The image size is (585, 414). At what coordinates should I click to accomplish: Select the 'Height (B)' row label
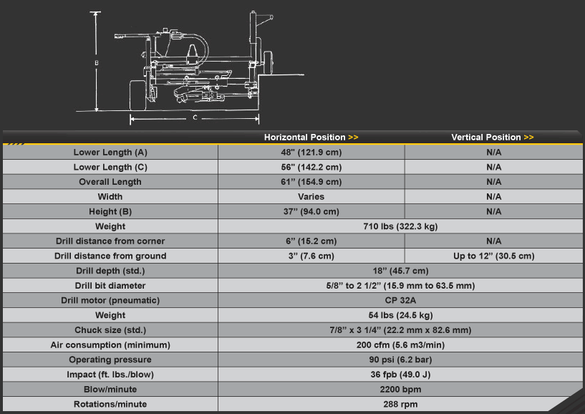point(110,212)
